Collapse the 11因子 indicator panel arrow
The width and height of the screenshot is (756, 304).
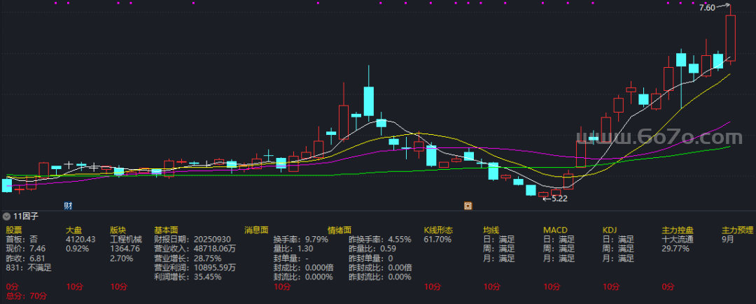click(6, 217)
